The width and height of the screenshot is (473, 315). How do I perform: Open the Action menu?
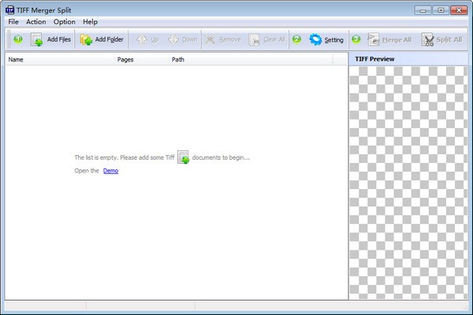[36, 22]
